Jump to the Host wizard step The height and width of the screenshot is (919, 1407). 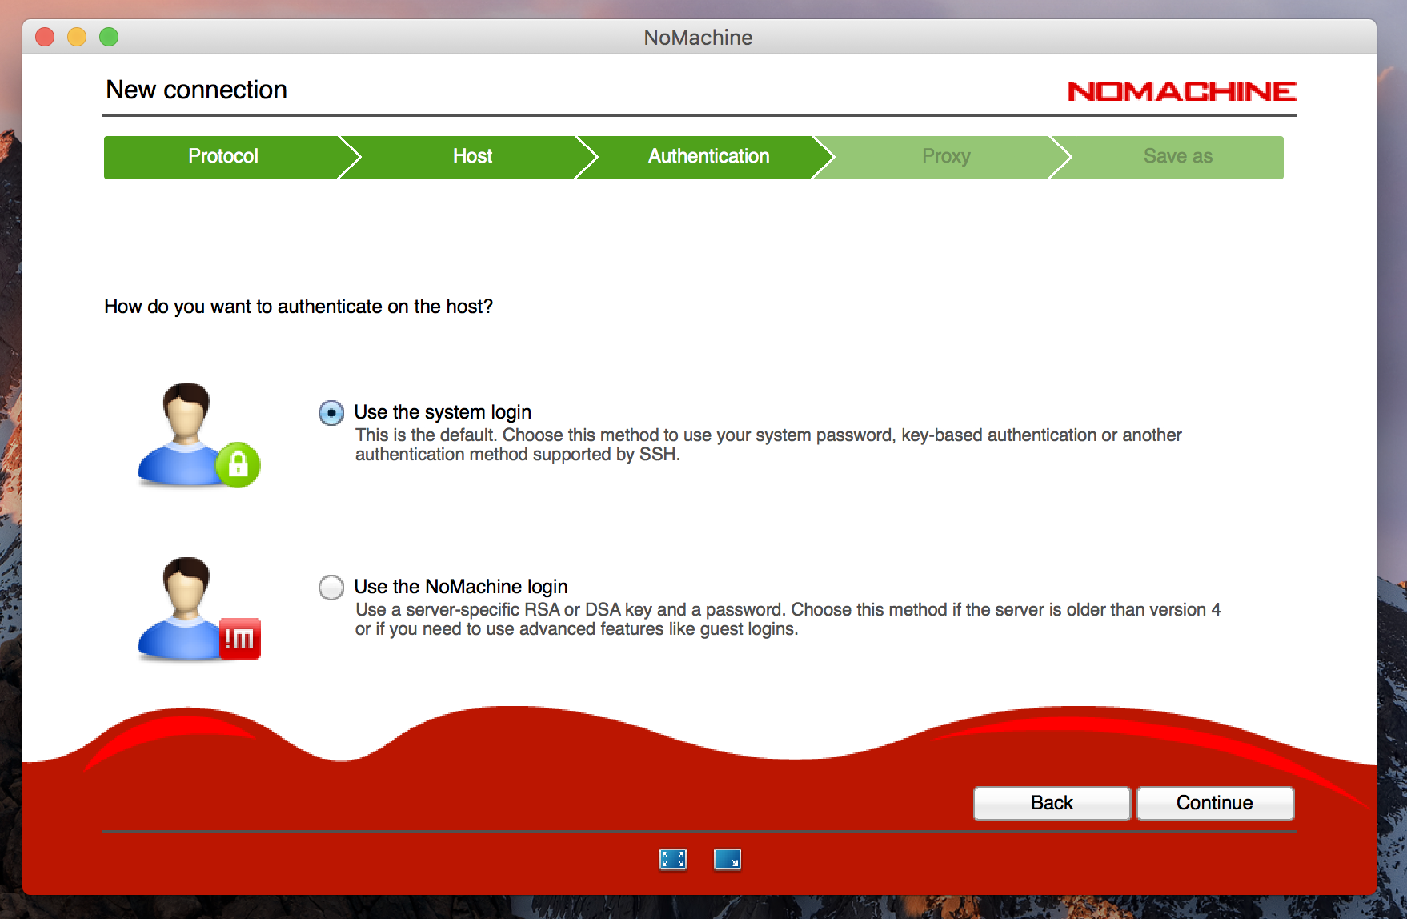point(472,157)
